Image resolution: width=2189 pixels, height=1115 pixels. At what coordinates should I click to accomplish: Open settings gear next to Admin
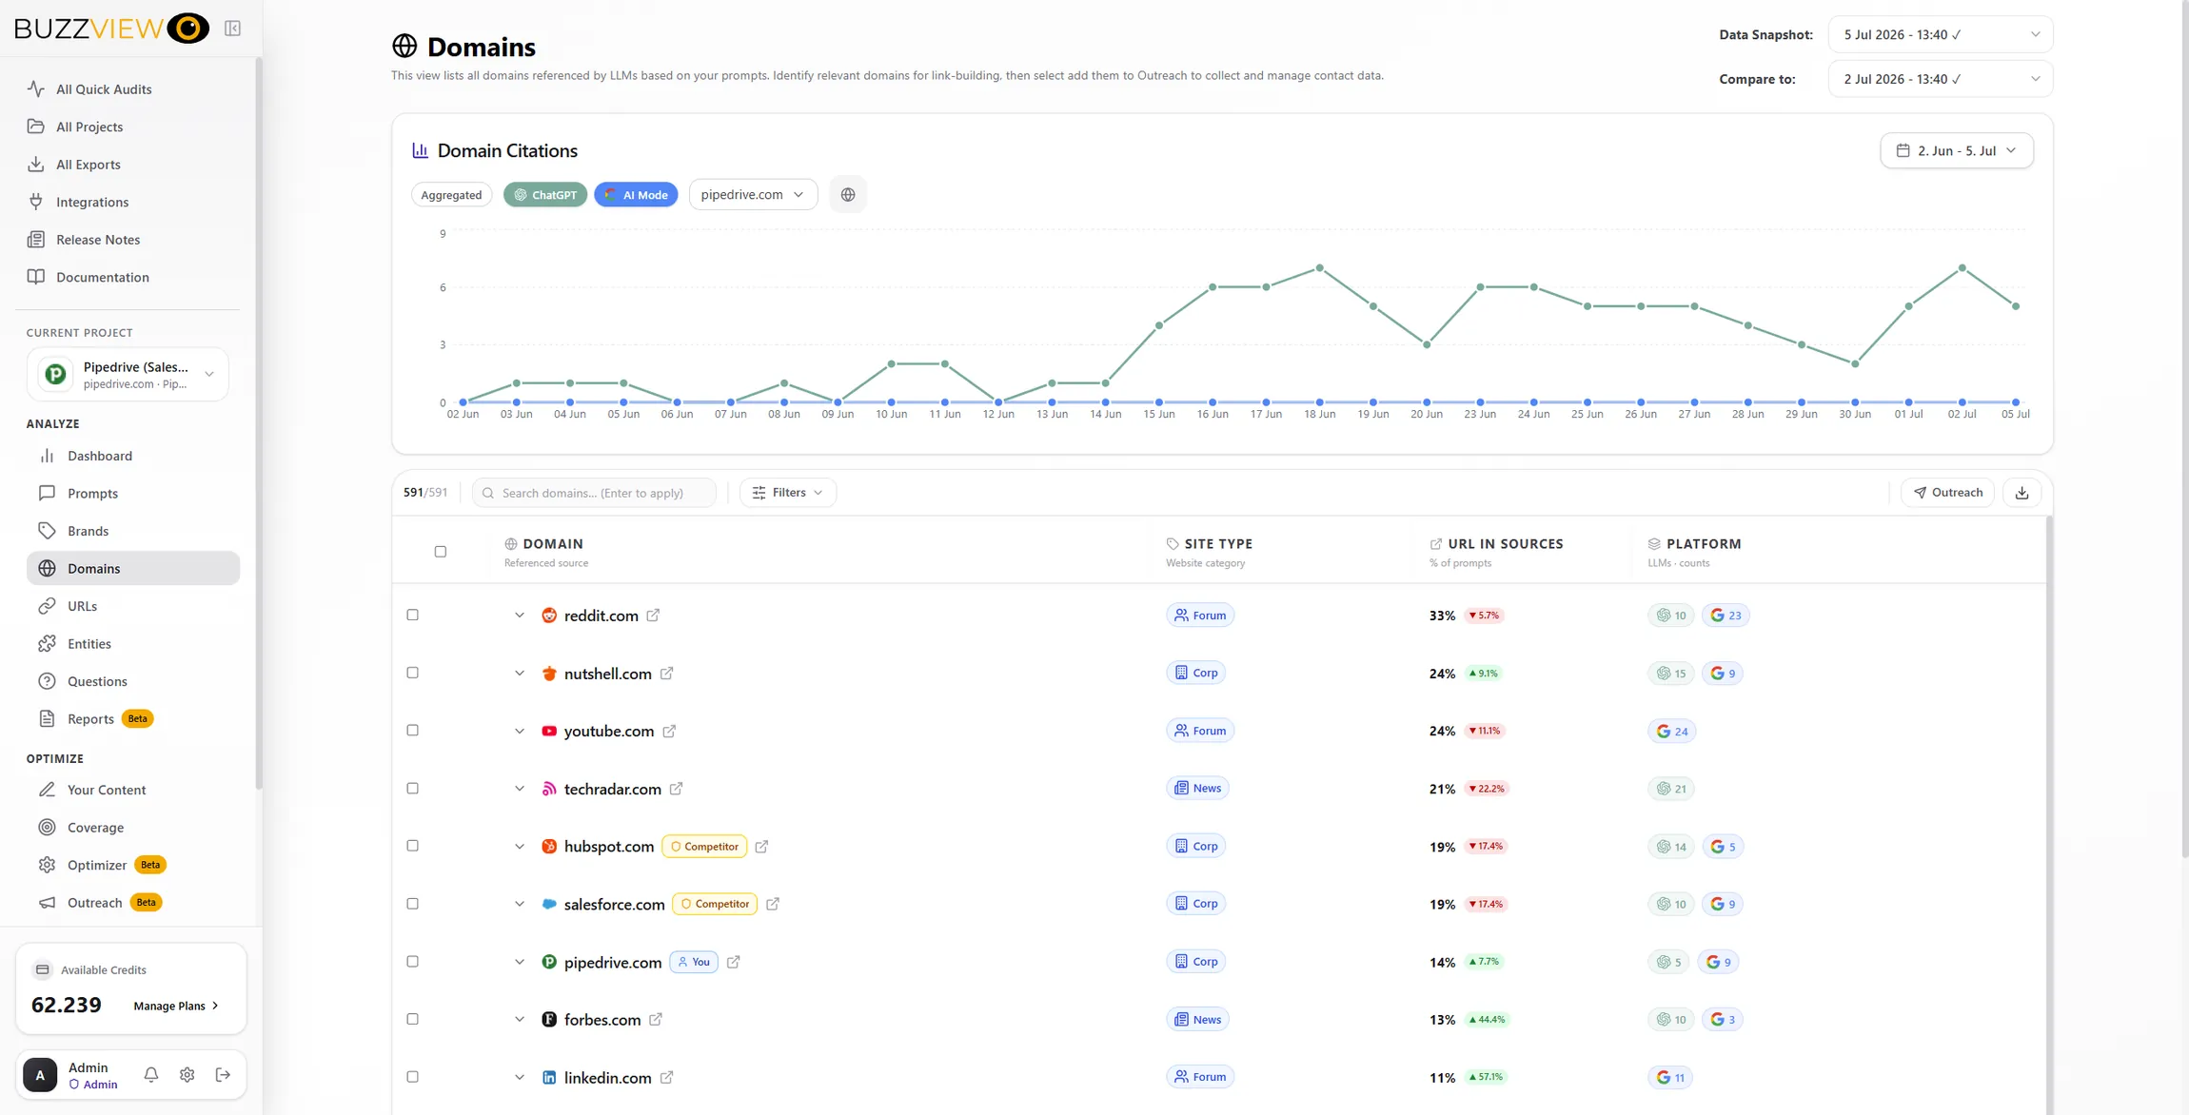(x=187, y=1075)
